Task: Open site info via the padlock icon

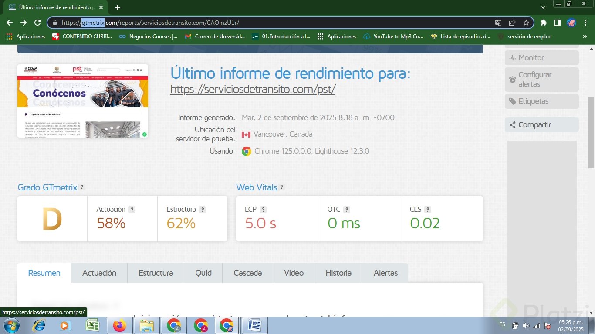Action: (55, 23)
